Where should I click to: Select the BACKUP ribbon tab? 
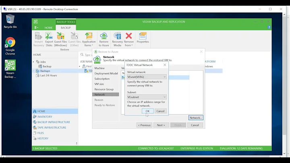[66, 27]
